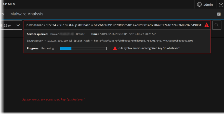Click the time range value text
The width and height of the screenshot is (224, 114).
click(128, 34)
